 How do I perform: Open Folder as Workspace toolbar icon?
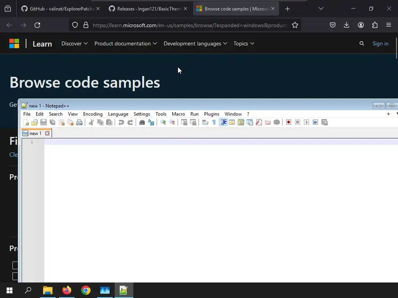268,122
